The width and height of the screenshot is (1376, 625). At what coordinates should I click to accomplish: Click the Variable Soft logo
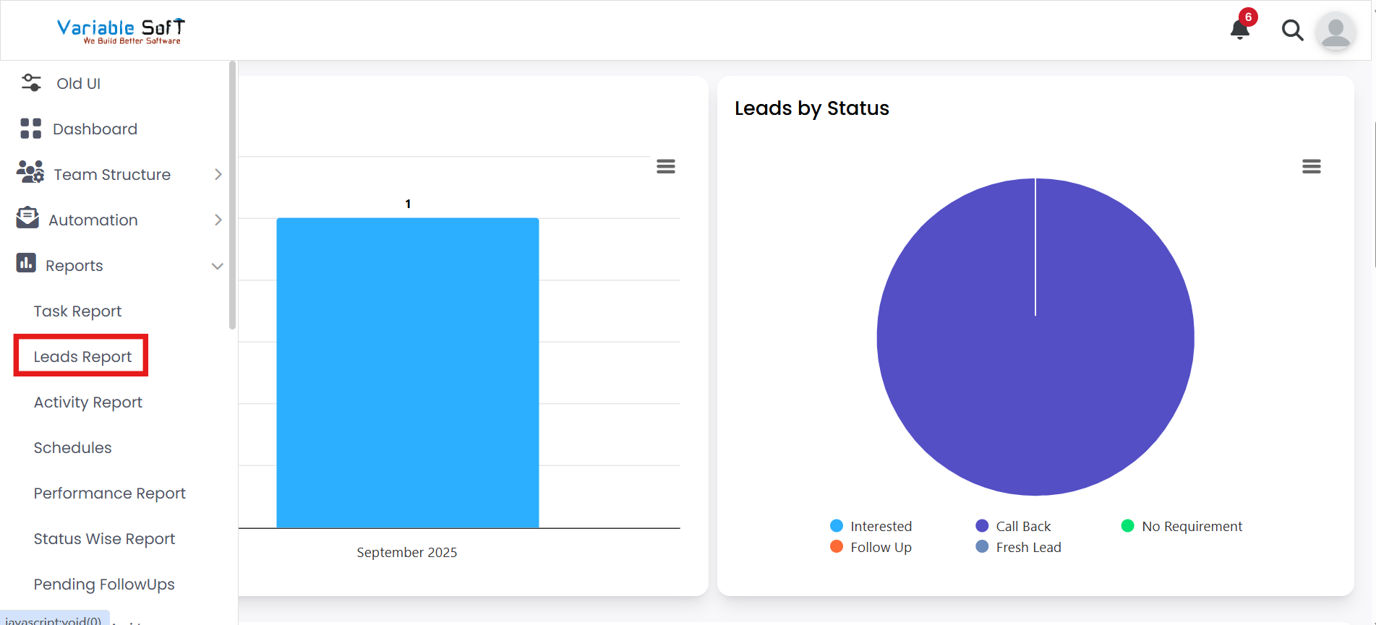coord(120,30)
